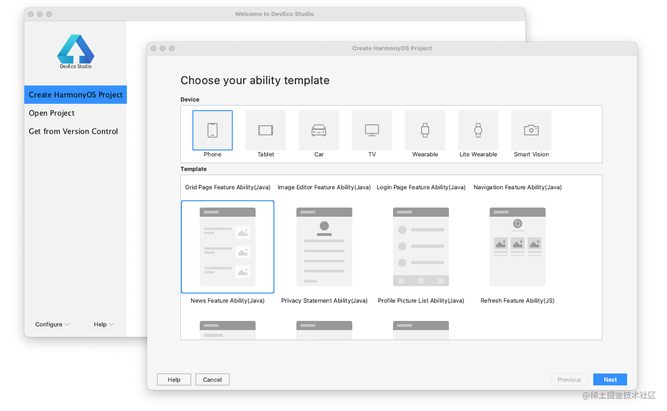Pick the TV device icon

372,130
